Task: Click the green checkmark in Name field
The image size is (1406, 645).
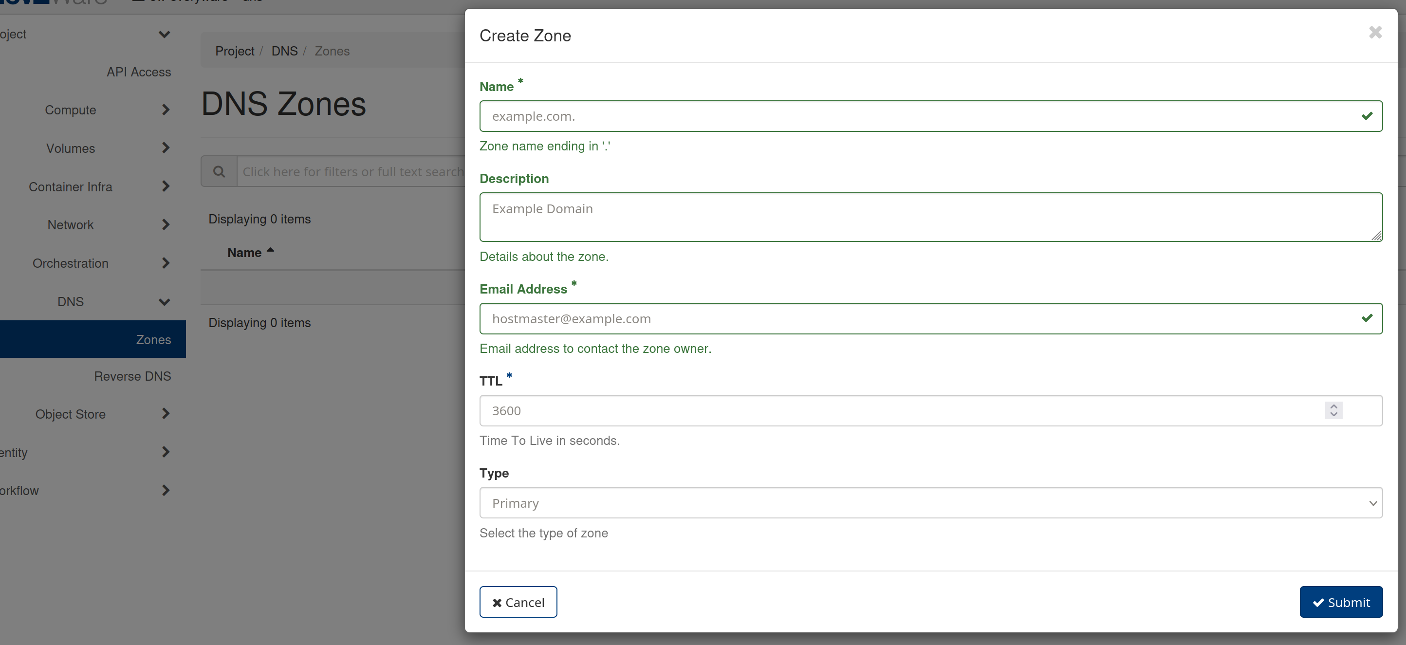Action: pyautogui.click(x=1367, y=116)
